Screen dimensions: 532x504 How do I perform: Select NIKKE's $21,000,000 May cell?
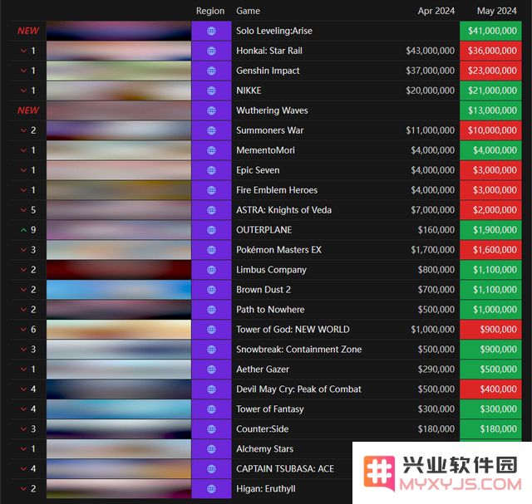click(x=490, y=91)
